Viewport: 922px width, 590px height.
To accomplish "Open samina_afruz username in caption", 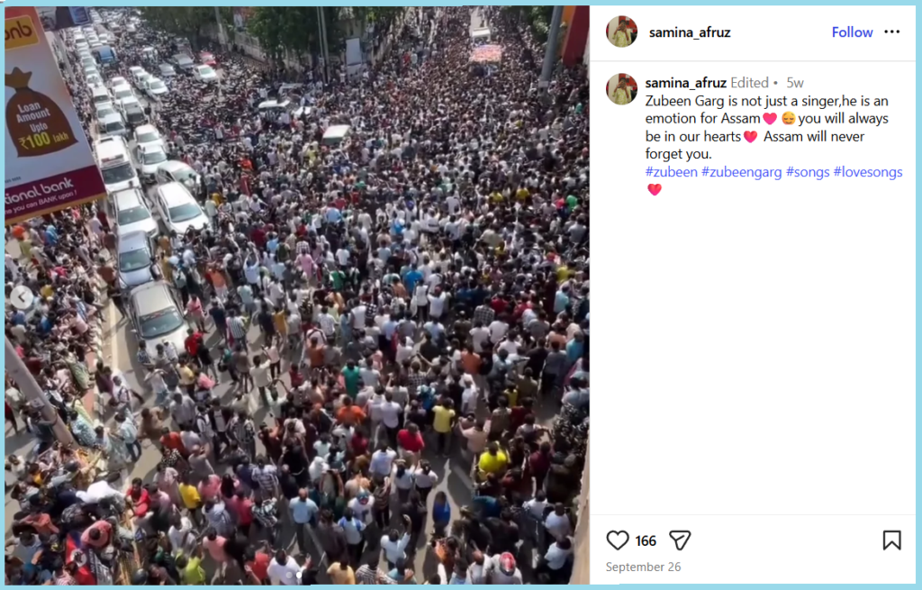I will tap(685, 82).
